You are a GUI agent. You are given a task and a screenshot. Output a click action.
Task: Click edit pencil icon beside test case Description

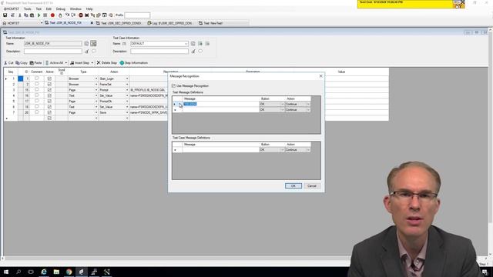(x=193, y=52)
